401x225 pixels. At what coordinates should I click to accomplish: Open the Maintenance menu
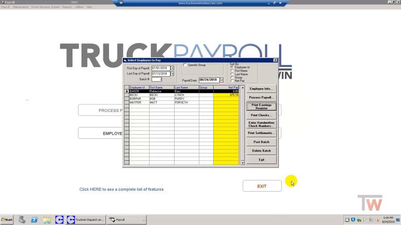[21, 7]
